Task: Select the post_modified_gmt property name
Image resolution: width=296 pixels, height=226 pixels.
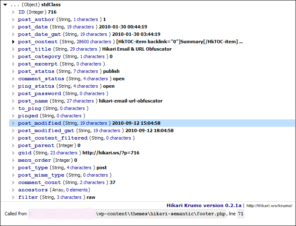Action: (x=46, y=130)
